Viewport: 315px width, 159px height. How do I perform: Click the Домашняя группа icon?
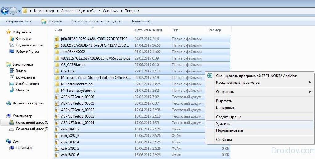[x=9, y=103]
